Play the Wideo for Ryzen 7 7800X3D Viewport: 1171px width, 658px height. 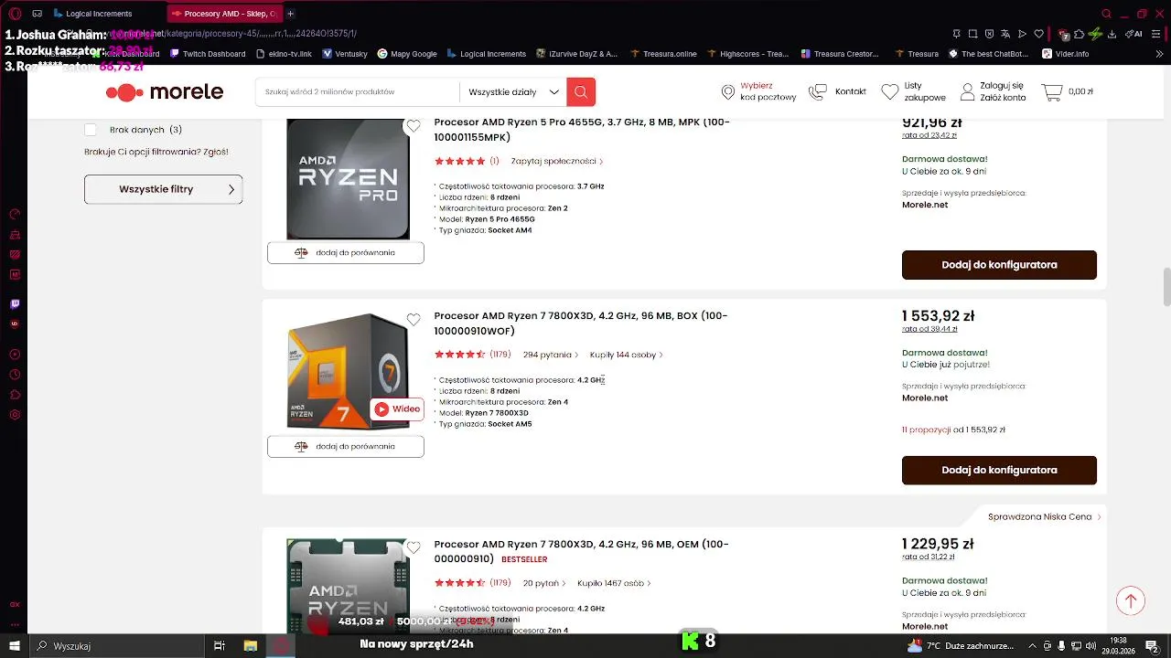pyautogui.click(x=397, y=409)
